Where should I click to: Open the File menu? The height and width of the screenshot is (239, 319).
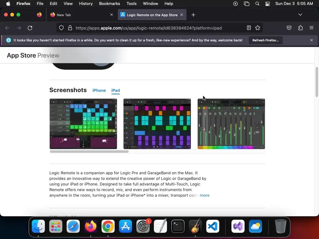pos(40,4)
